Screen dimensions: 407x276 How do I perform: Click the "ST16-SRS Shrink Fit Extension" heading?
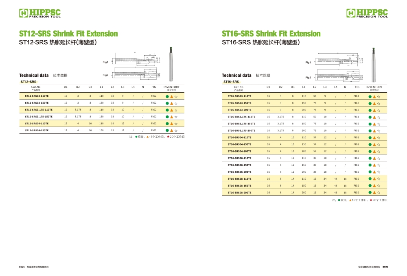(271, 34)
